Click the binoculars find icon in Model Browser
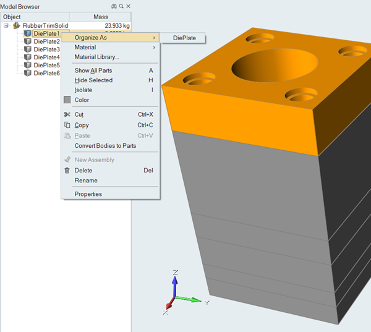The height and width of the screenshot is (332, 371). coord(114,6)
